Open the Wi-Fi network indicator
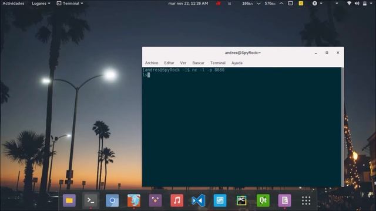This screenshot has height=211, width=376. 349,4
